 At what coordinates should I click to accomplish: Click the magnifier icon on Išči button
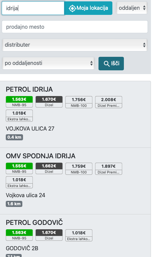coord(107,64)
